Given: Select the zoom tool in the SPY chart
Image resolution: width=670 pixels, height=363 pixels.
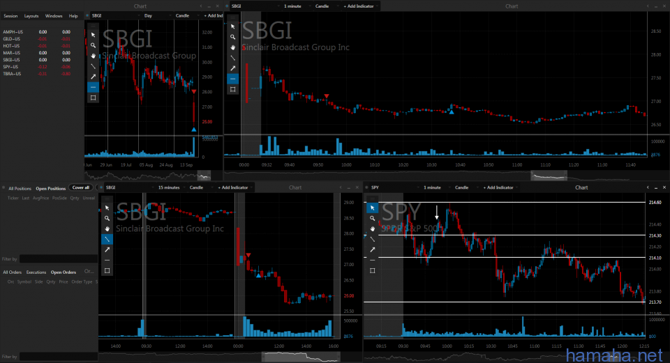Looking at the screenshot, I should pyautogui.click(x=373, y=218).
